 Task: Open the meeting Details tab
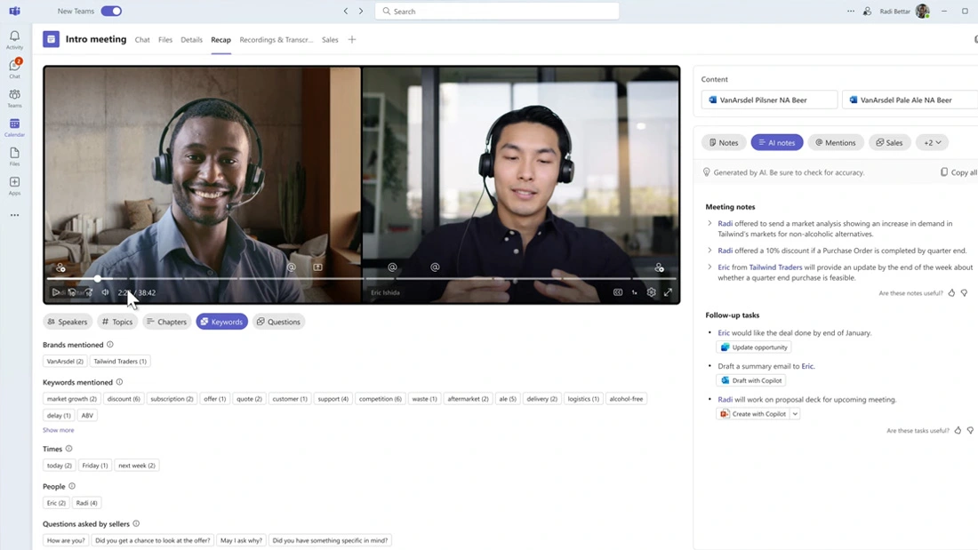click(191, 39)
